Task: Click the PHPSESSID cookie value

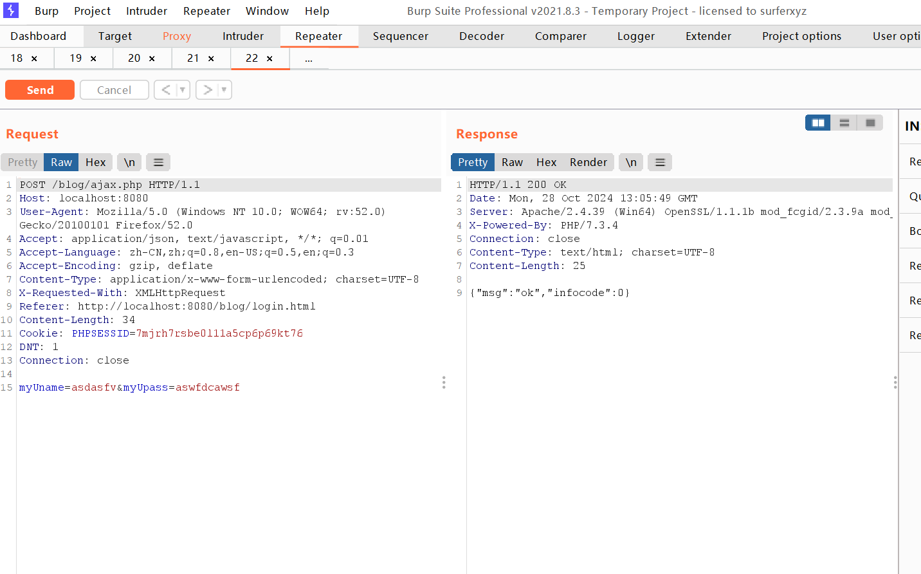Action: tap(219, 333)
